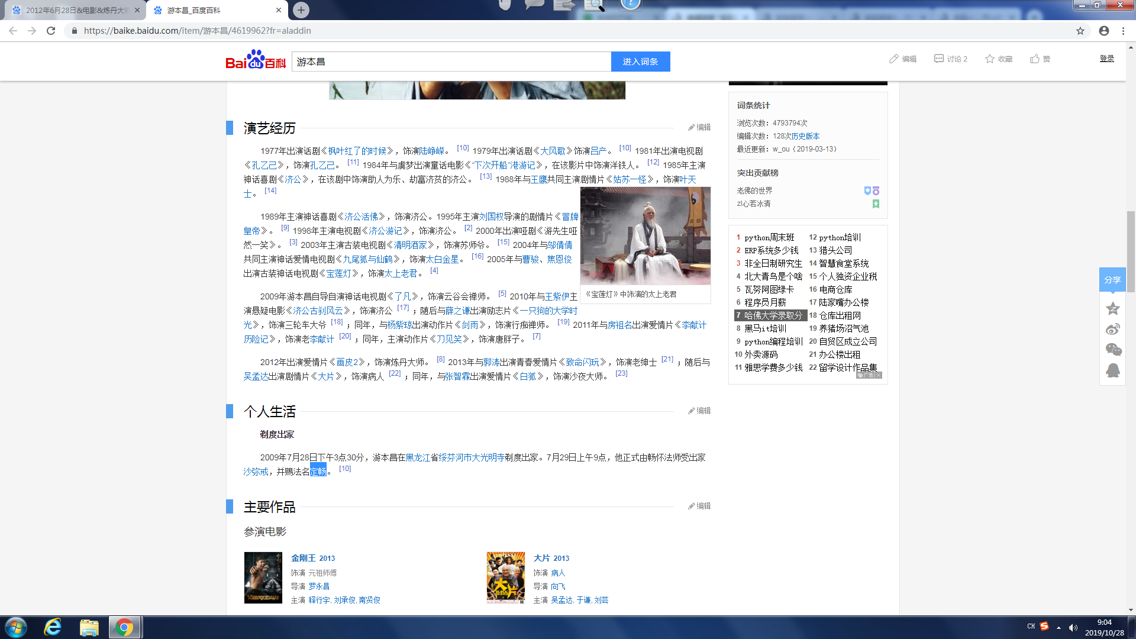This screenshot has height=639, width=1136.
Task: Share to QQ via sidebar bell icon
Action: point(1113,370)
